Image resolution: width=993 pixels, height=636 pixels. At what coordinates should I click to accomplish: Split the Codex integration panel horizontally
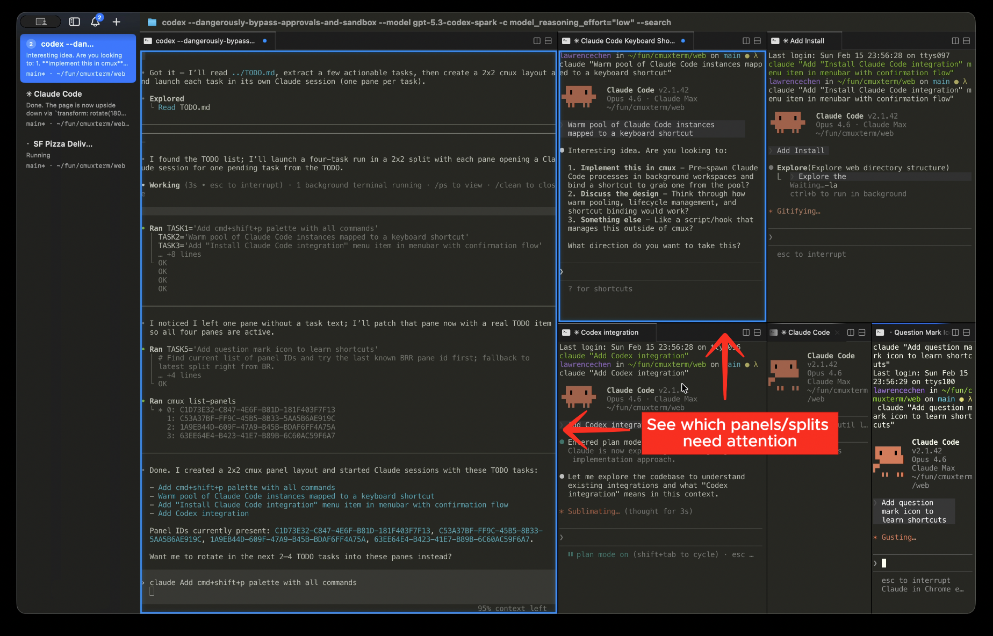click(x=758, y=332)
